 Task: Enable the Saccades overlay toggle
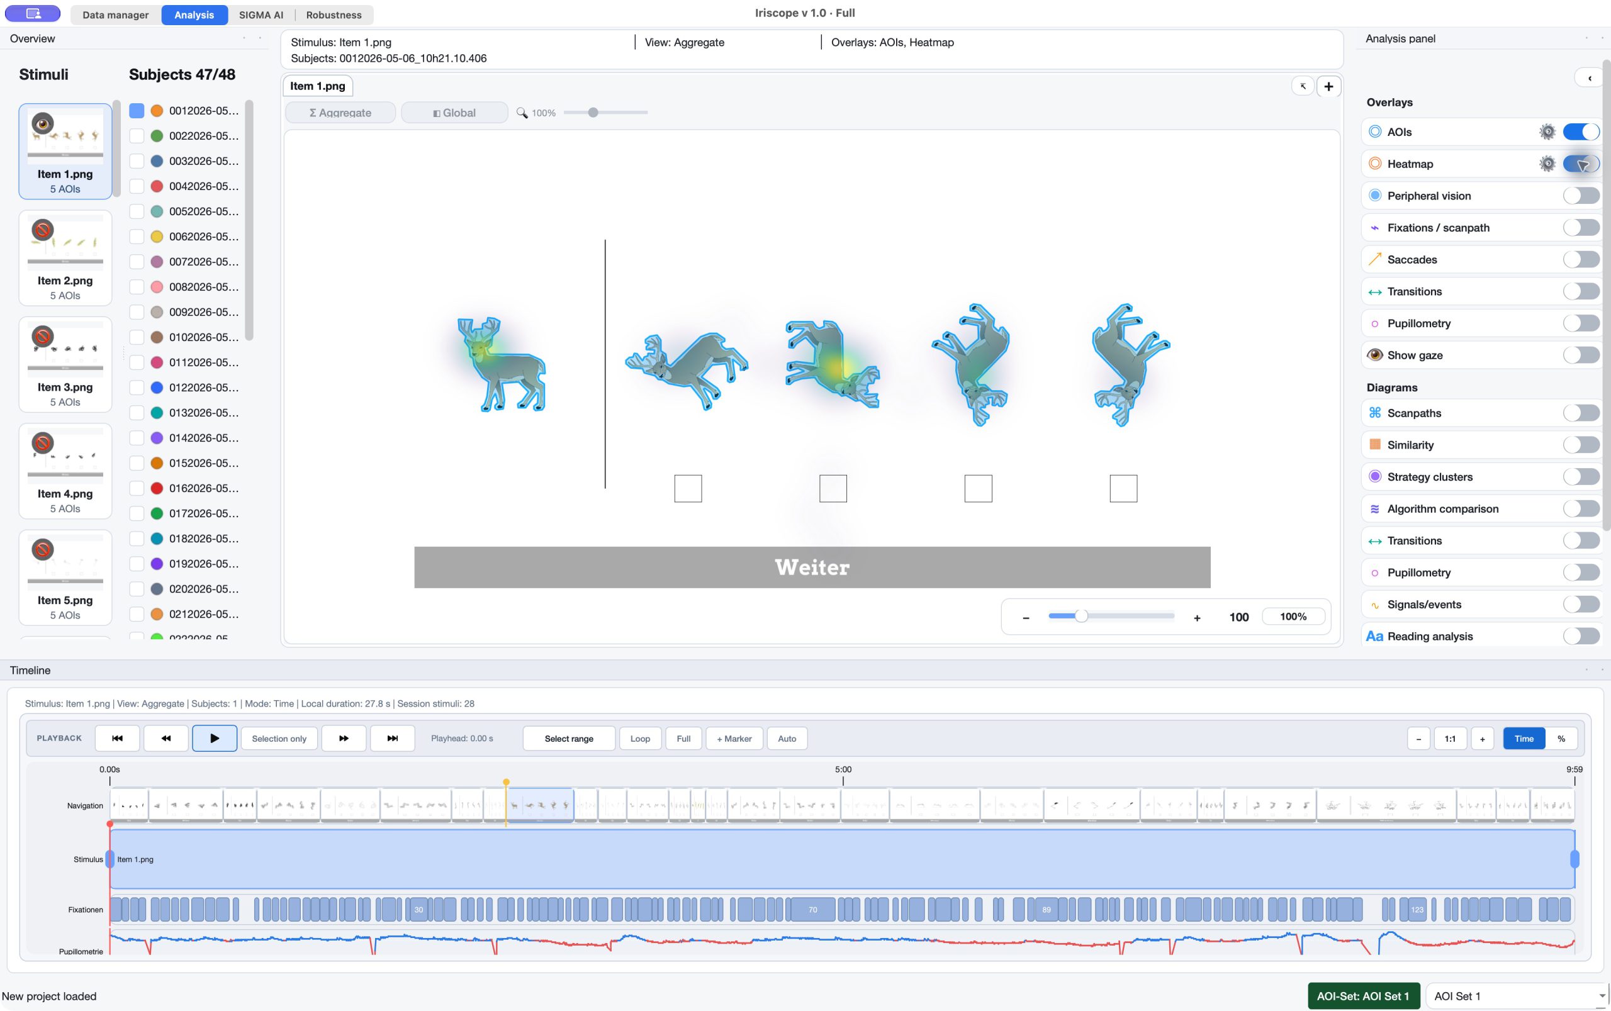pyautogui.click(x=1581, y=259)
